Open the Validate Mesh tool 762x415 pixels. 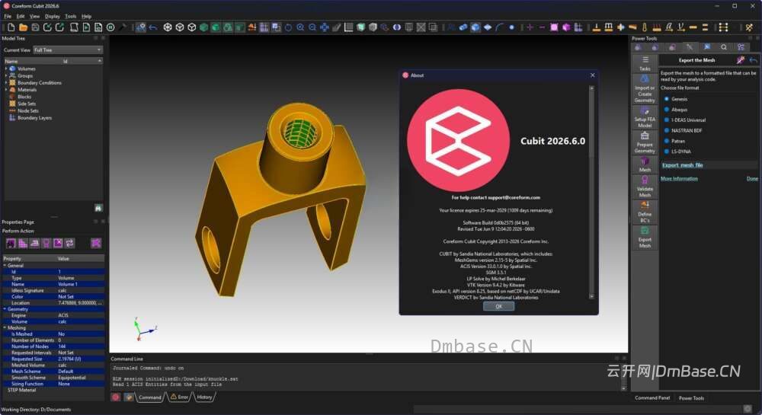[645, 187]
